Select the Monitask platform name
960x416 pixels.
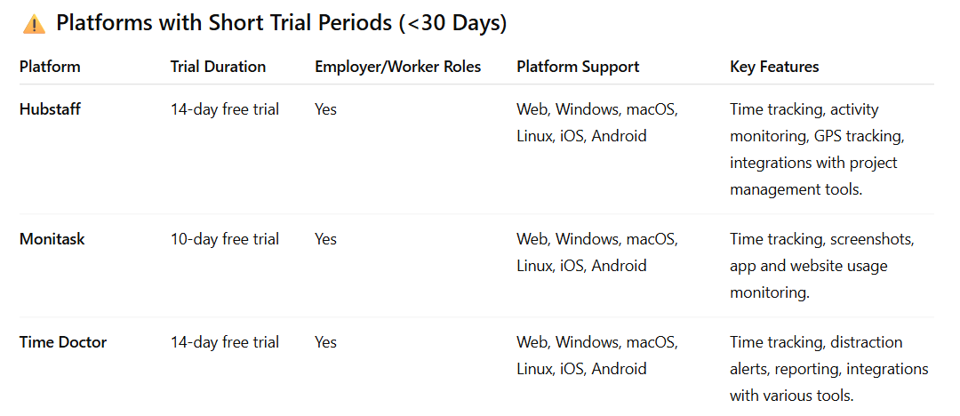point(52,239)
